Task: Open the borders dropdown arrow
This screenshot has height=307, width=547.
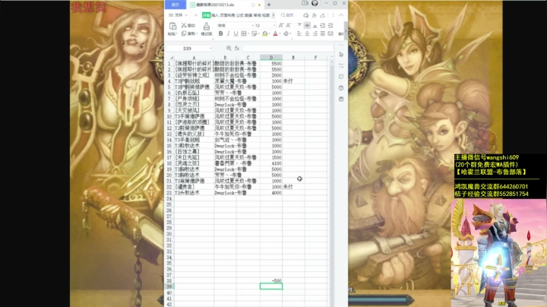Action: pos(248,34)
